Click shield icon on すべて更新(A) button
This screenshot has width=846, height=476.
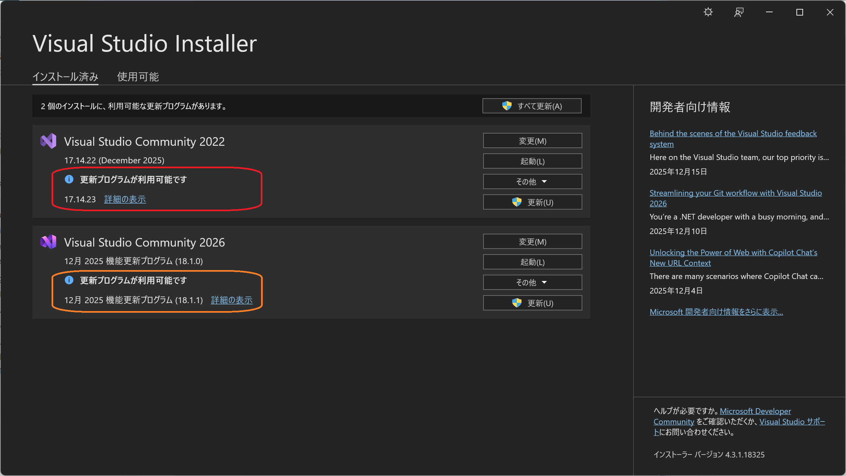507,106
